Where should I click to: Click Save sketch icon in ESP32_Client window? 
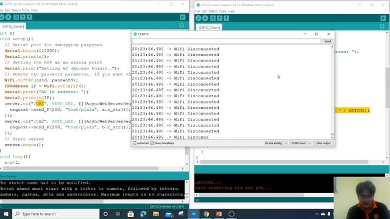(x=226, y=18)
